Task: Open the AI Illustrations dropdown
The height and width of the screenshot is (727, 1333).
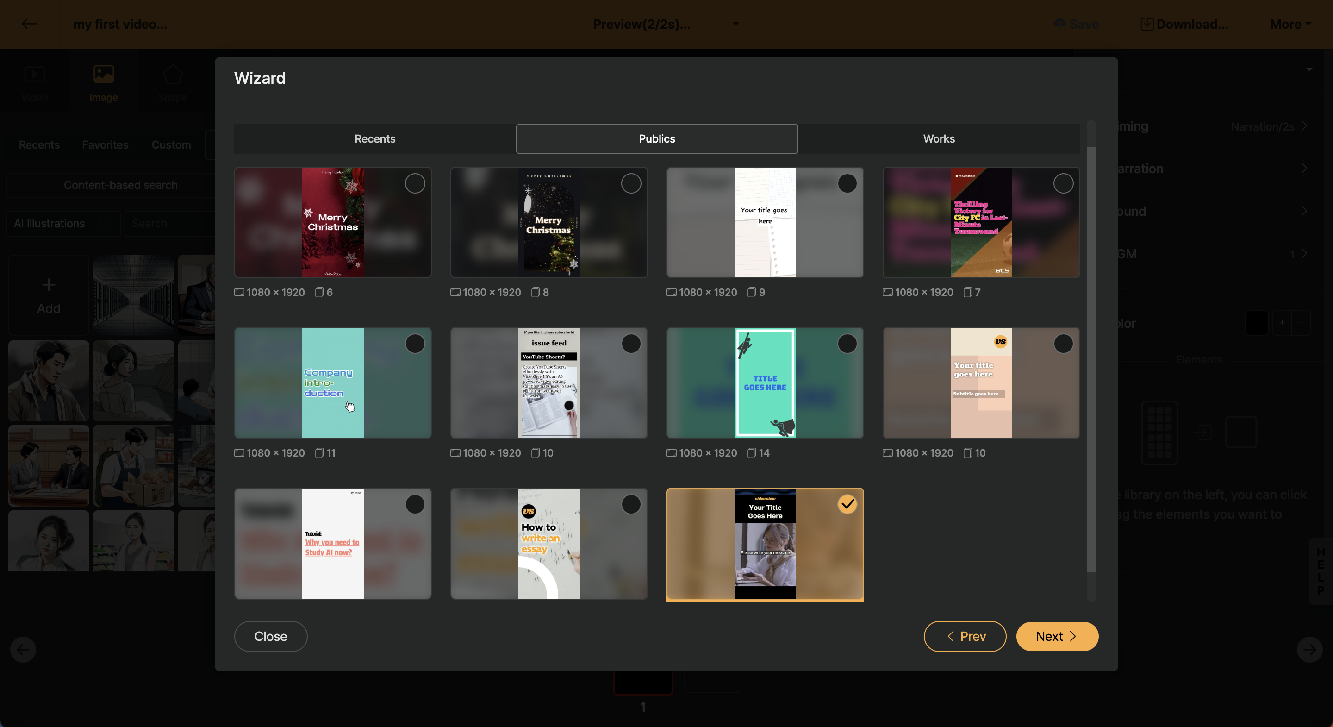Action: (62, 224)
